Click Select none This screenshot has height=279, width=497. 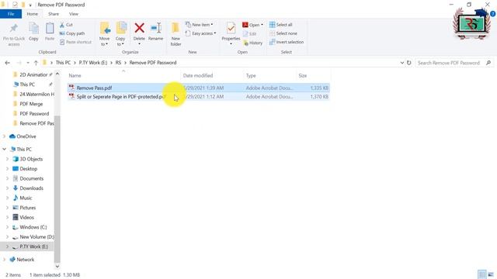coord(283,33)
